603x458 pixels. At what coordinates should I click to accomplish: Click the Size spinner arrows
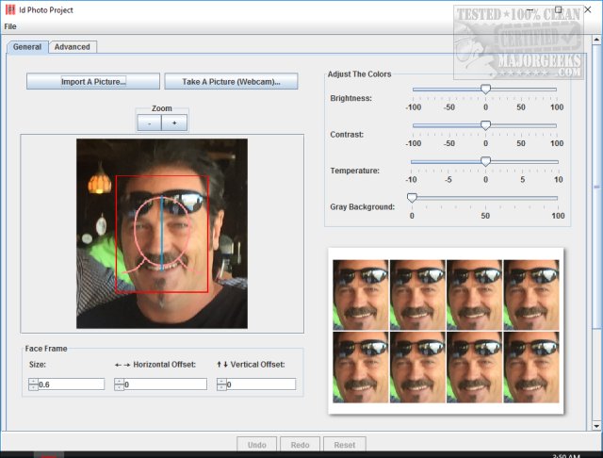click(x=33, y=384)
